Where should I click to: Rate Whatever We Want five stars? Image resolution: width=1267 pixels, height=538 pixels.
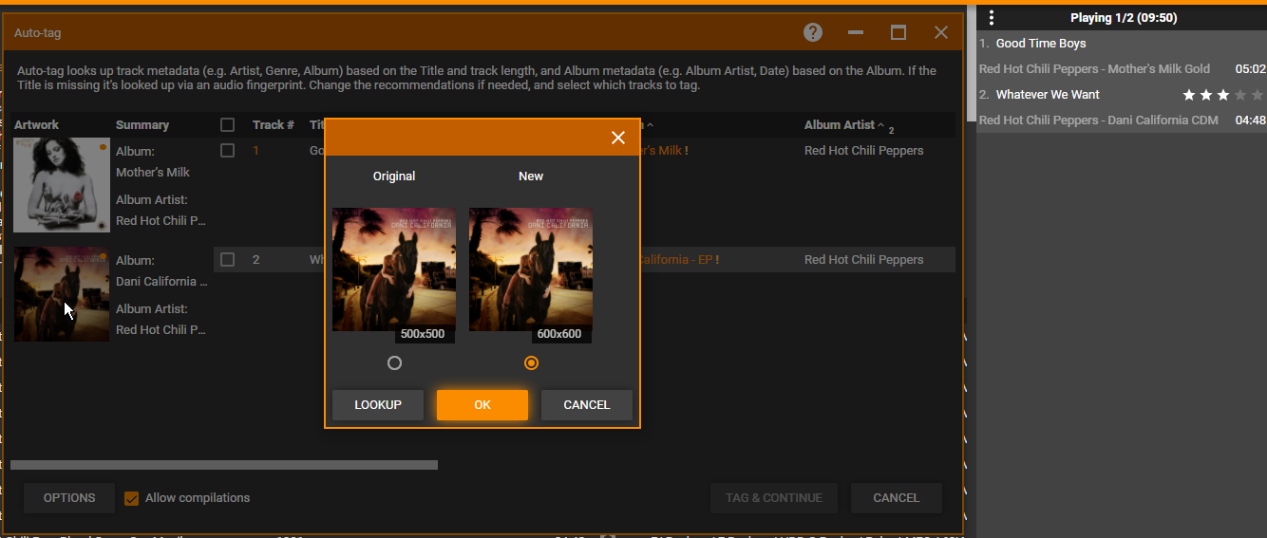point(1258,95)
